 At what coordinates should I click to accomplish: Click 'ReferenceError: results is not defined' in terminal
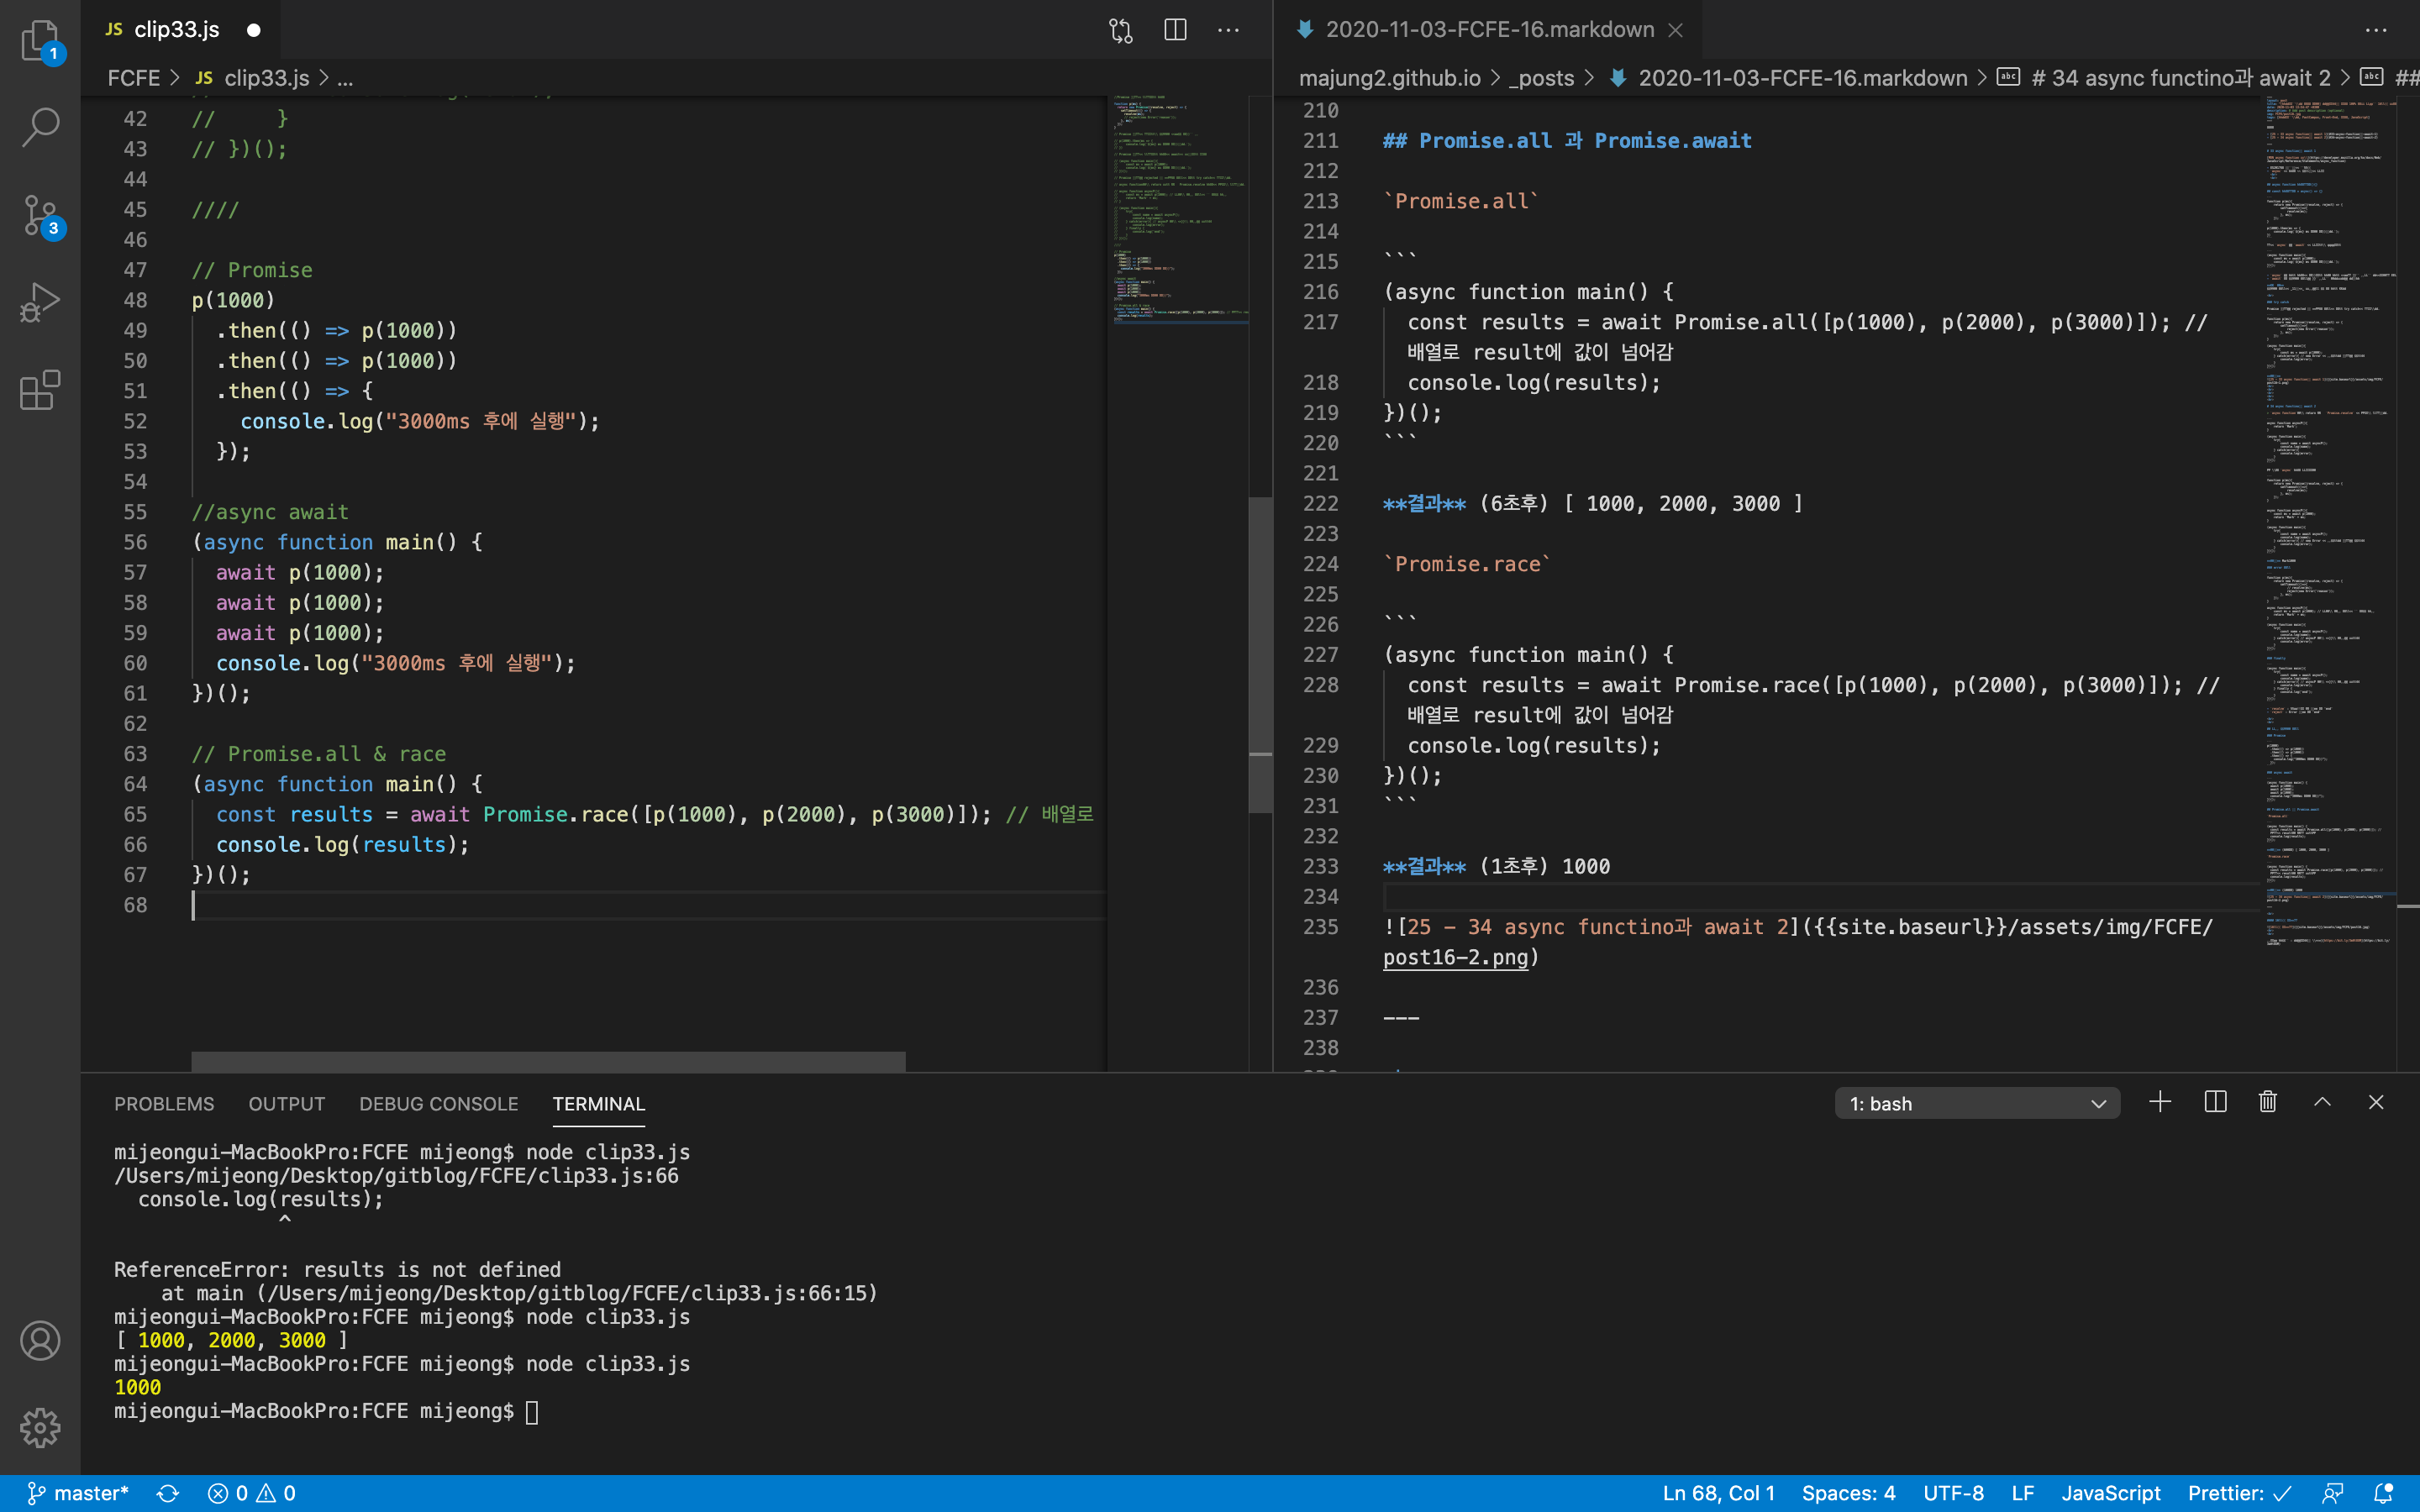[x=337, y=1270]
